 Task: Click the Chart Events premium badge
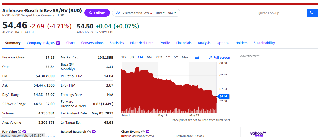click(148, 132)
